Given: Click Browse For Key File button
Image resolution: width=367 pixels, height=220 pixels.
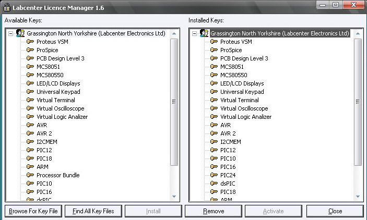Looking at the screenshot, I should pyautogui.click(x=33, y=211).
